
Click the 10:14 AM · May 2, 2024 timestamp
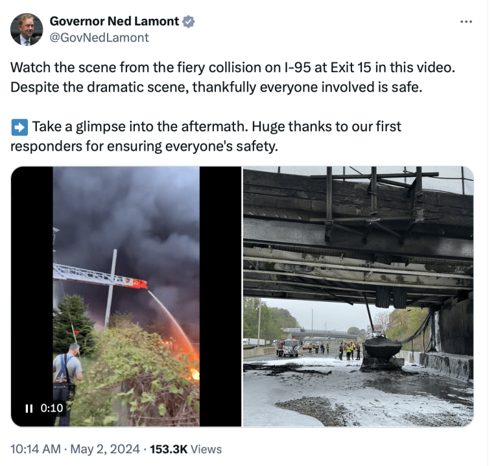point(75,449)
